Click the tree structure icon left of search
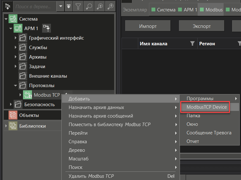Image resolution: width=241 pixels, height=180 pixels. (x=7, y=6)
